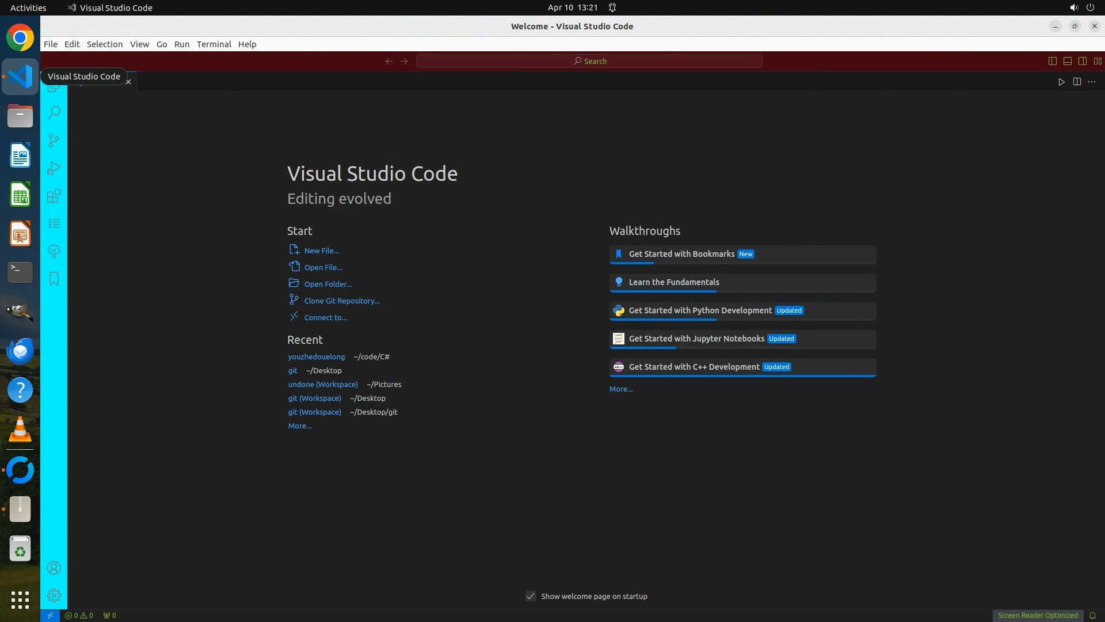Toggle the bottom panel layout icon
The height and width of the screenshot is (622, 1105).
[x=1068, y=61]
